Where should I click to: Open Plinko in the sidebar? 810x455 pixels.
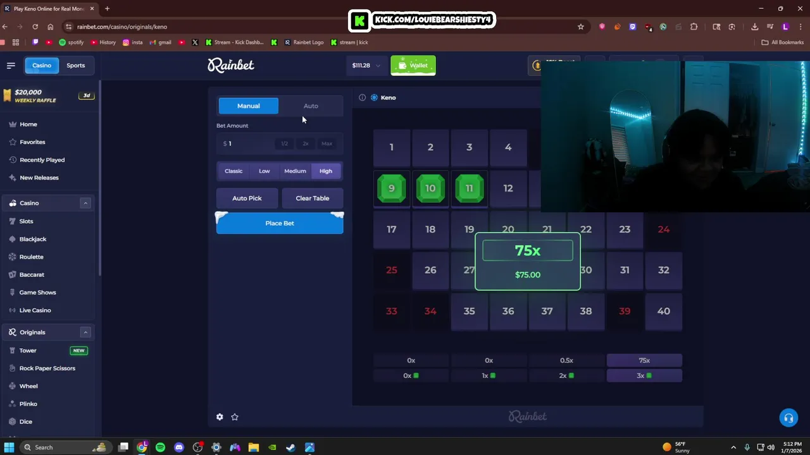point(28,404)
